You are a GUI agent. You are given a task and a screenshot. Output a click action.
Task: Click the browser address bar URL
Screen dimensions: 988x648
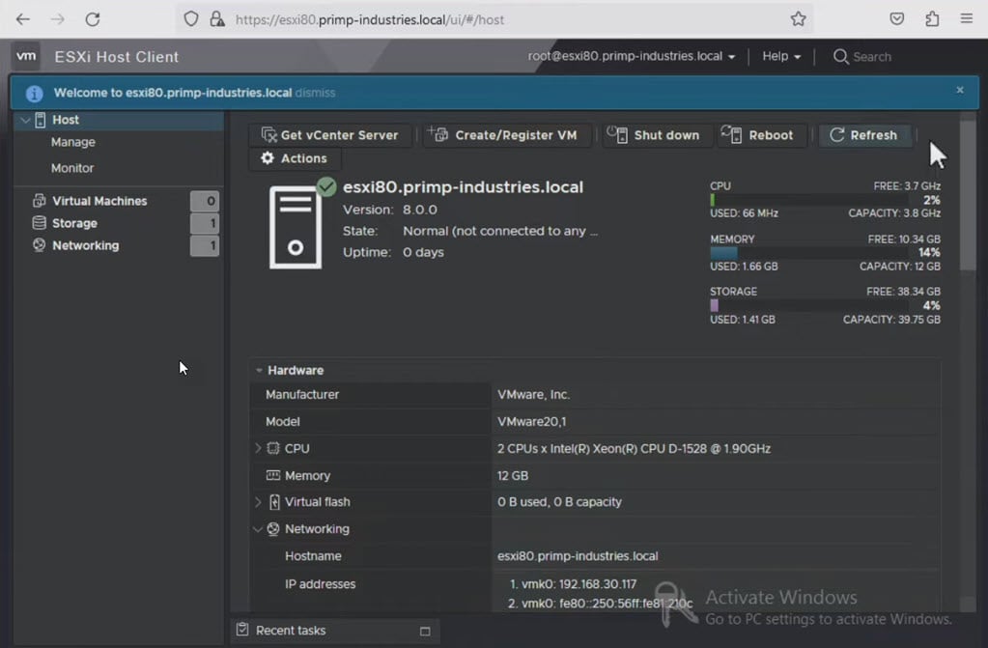point(370,19)
